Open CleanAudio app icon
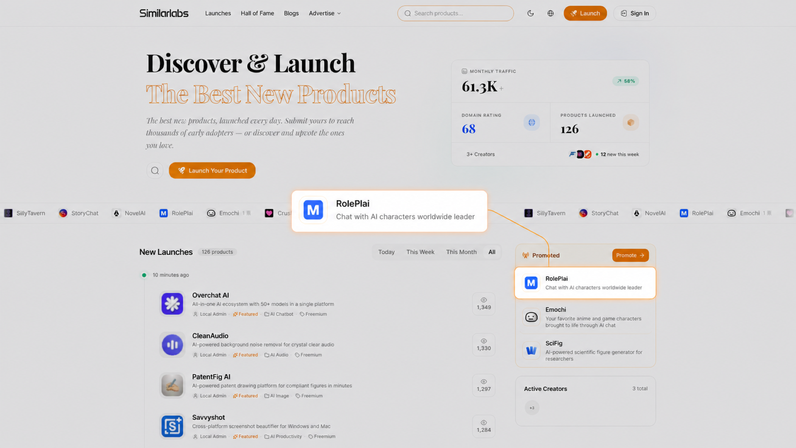Image resolution: width=796 pixels, height=448 pixels. [172, 345]
